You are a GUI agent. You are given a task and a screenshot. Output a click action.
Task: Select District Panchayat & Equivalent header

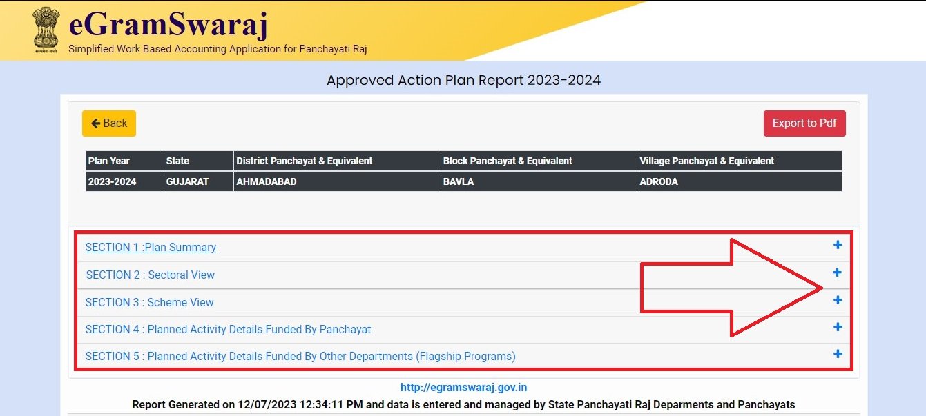click(x=337, y=161)
